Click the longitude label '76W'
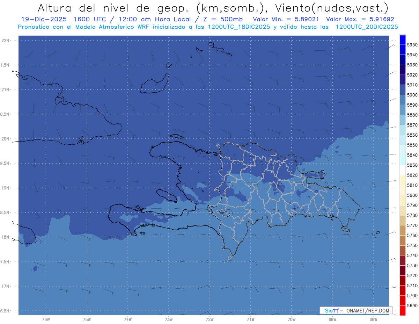Image resolution: width=419 pixels, height=324 pixels. (x=46, y=319)
